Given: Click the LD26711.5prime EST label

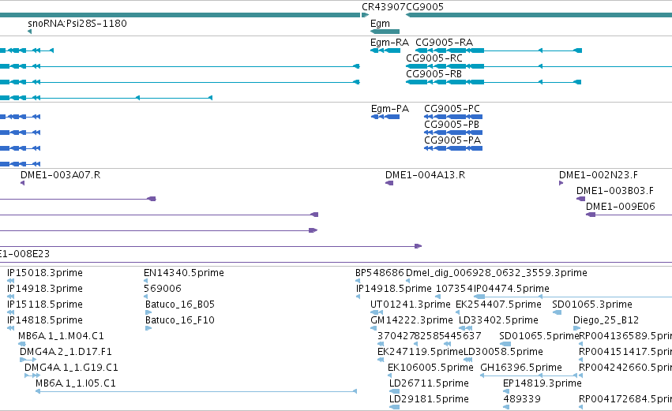Looking at the screenshot, I should [x=429, y=383].
